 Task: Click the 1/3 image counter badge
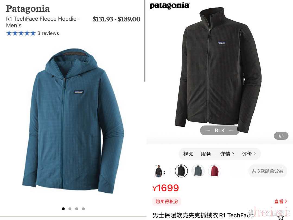(x=281, y=136)
